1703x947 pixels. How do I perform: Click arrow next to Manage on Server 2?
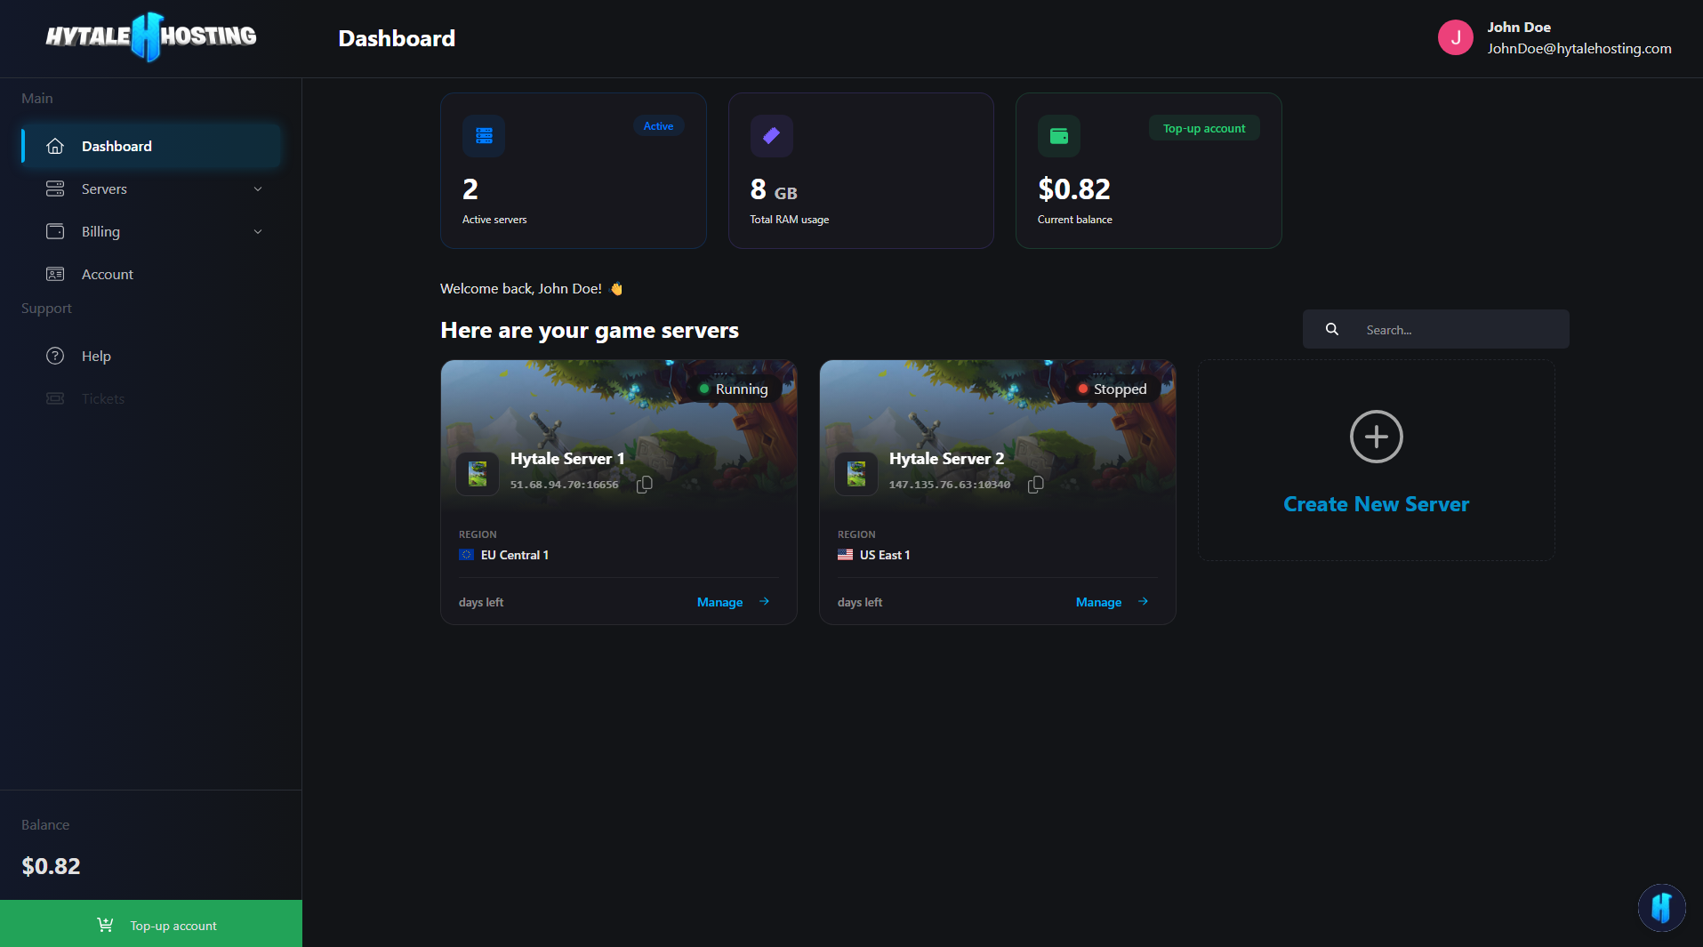pyautogui.click(x=1143, y=602)
